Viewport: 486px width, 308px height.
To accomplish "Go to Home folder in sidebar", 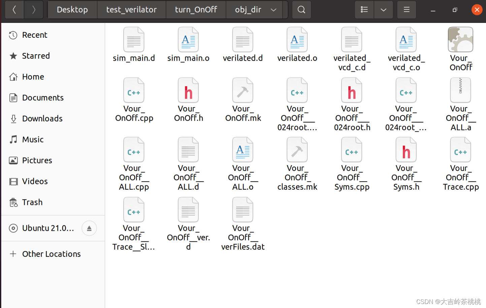I will (53, 77).
